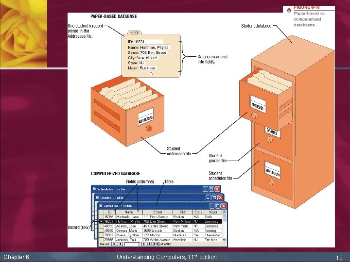The image size is (350, 262).
Task: Select the City column header
Action: coord(183,212)
